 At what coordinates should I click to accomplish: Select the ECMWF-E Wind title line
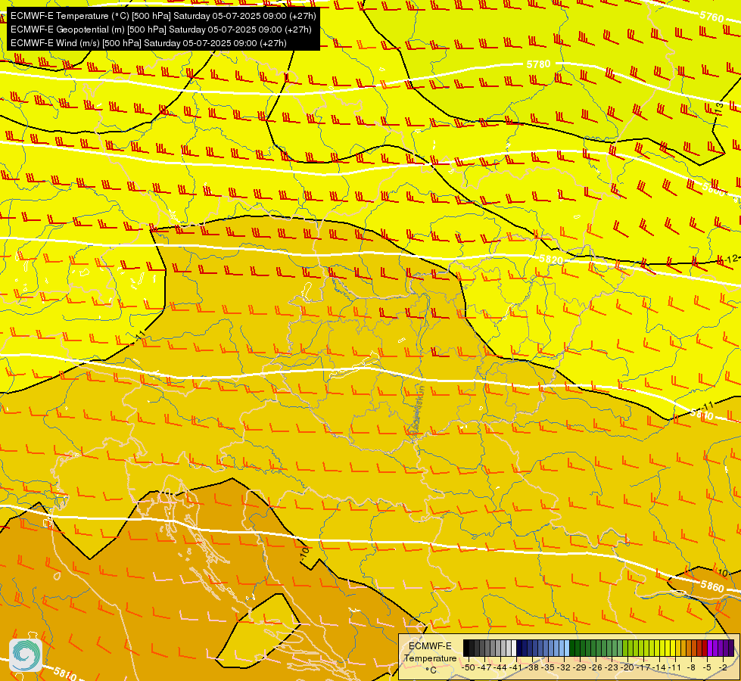click(x=148, y=43)
